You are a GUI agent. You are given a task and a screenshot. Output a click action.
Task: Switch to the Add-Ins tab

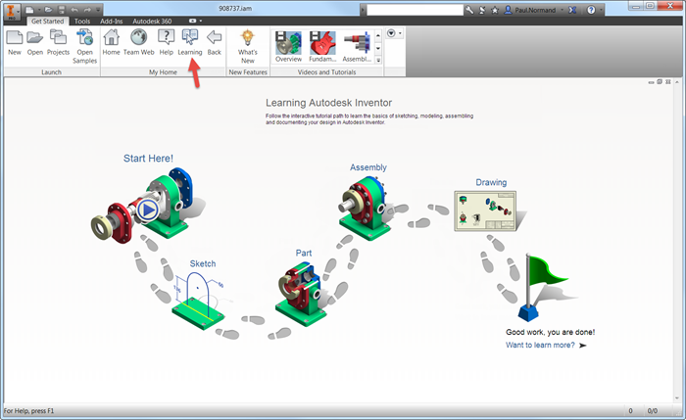[111, 21]
